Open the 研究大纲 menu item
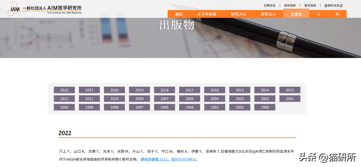Viewport: 361px width, 167px height. pos(239,14)
